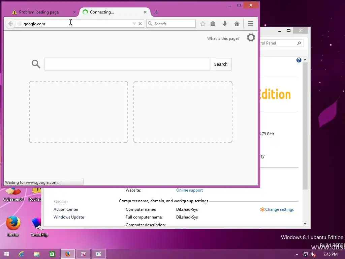Click help question mark in System window
Screen dimensions: 345x259
tap(299, 60)
